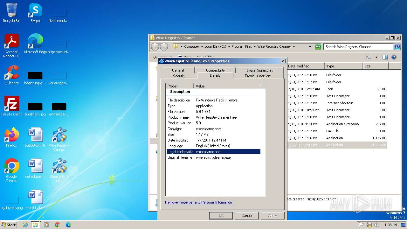Open etpolitical.rtf desktop file
The height and width of the screenshot is (229, 407).
[35, 199]
